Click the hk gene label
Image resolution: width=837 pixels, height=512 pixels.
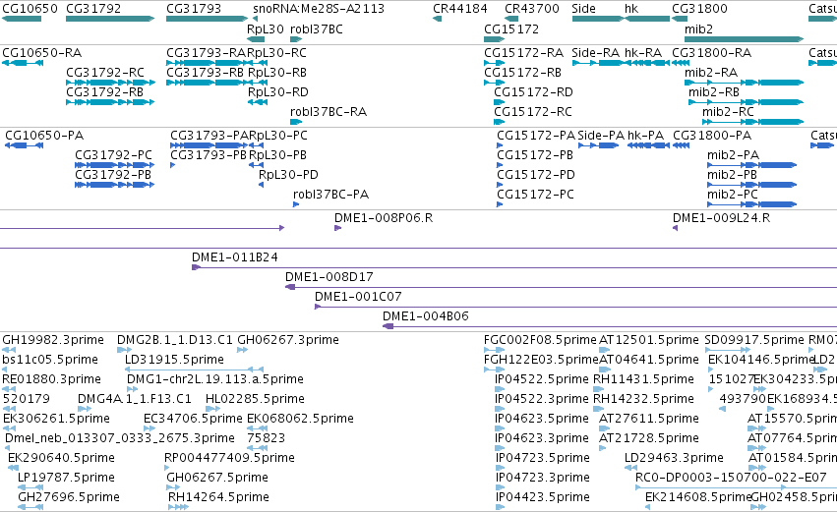631,9
